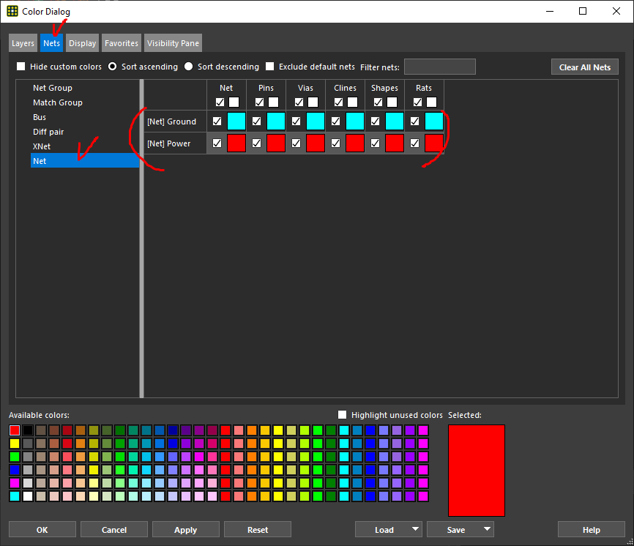This screenshot has width=634, height=546.
Task: Click the Apply button
Action: (x=186, y=529)
